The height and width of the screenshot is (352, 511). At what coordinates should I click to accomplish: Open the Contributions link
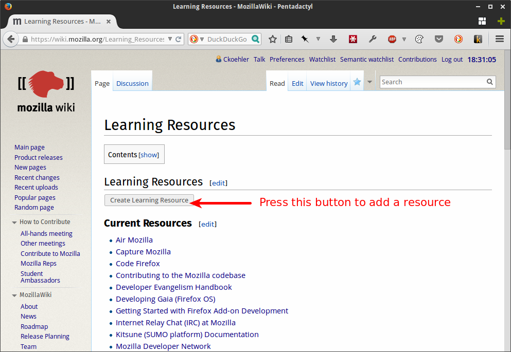[x=417, y=60]
